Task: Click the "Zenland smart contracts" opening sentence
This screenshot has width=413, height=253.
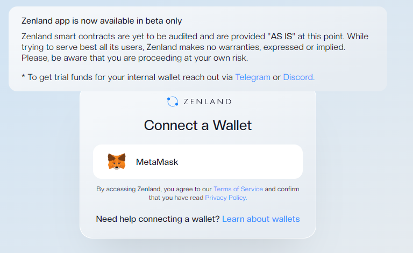Action: (195, 37)
